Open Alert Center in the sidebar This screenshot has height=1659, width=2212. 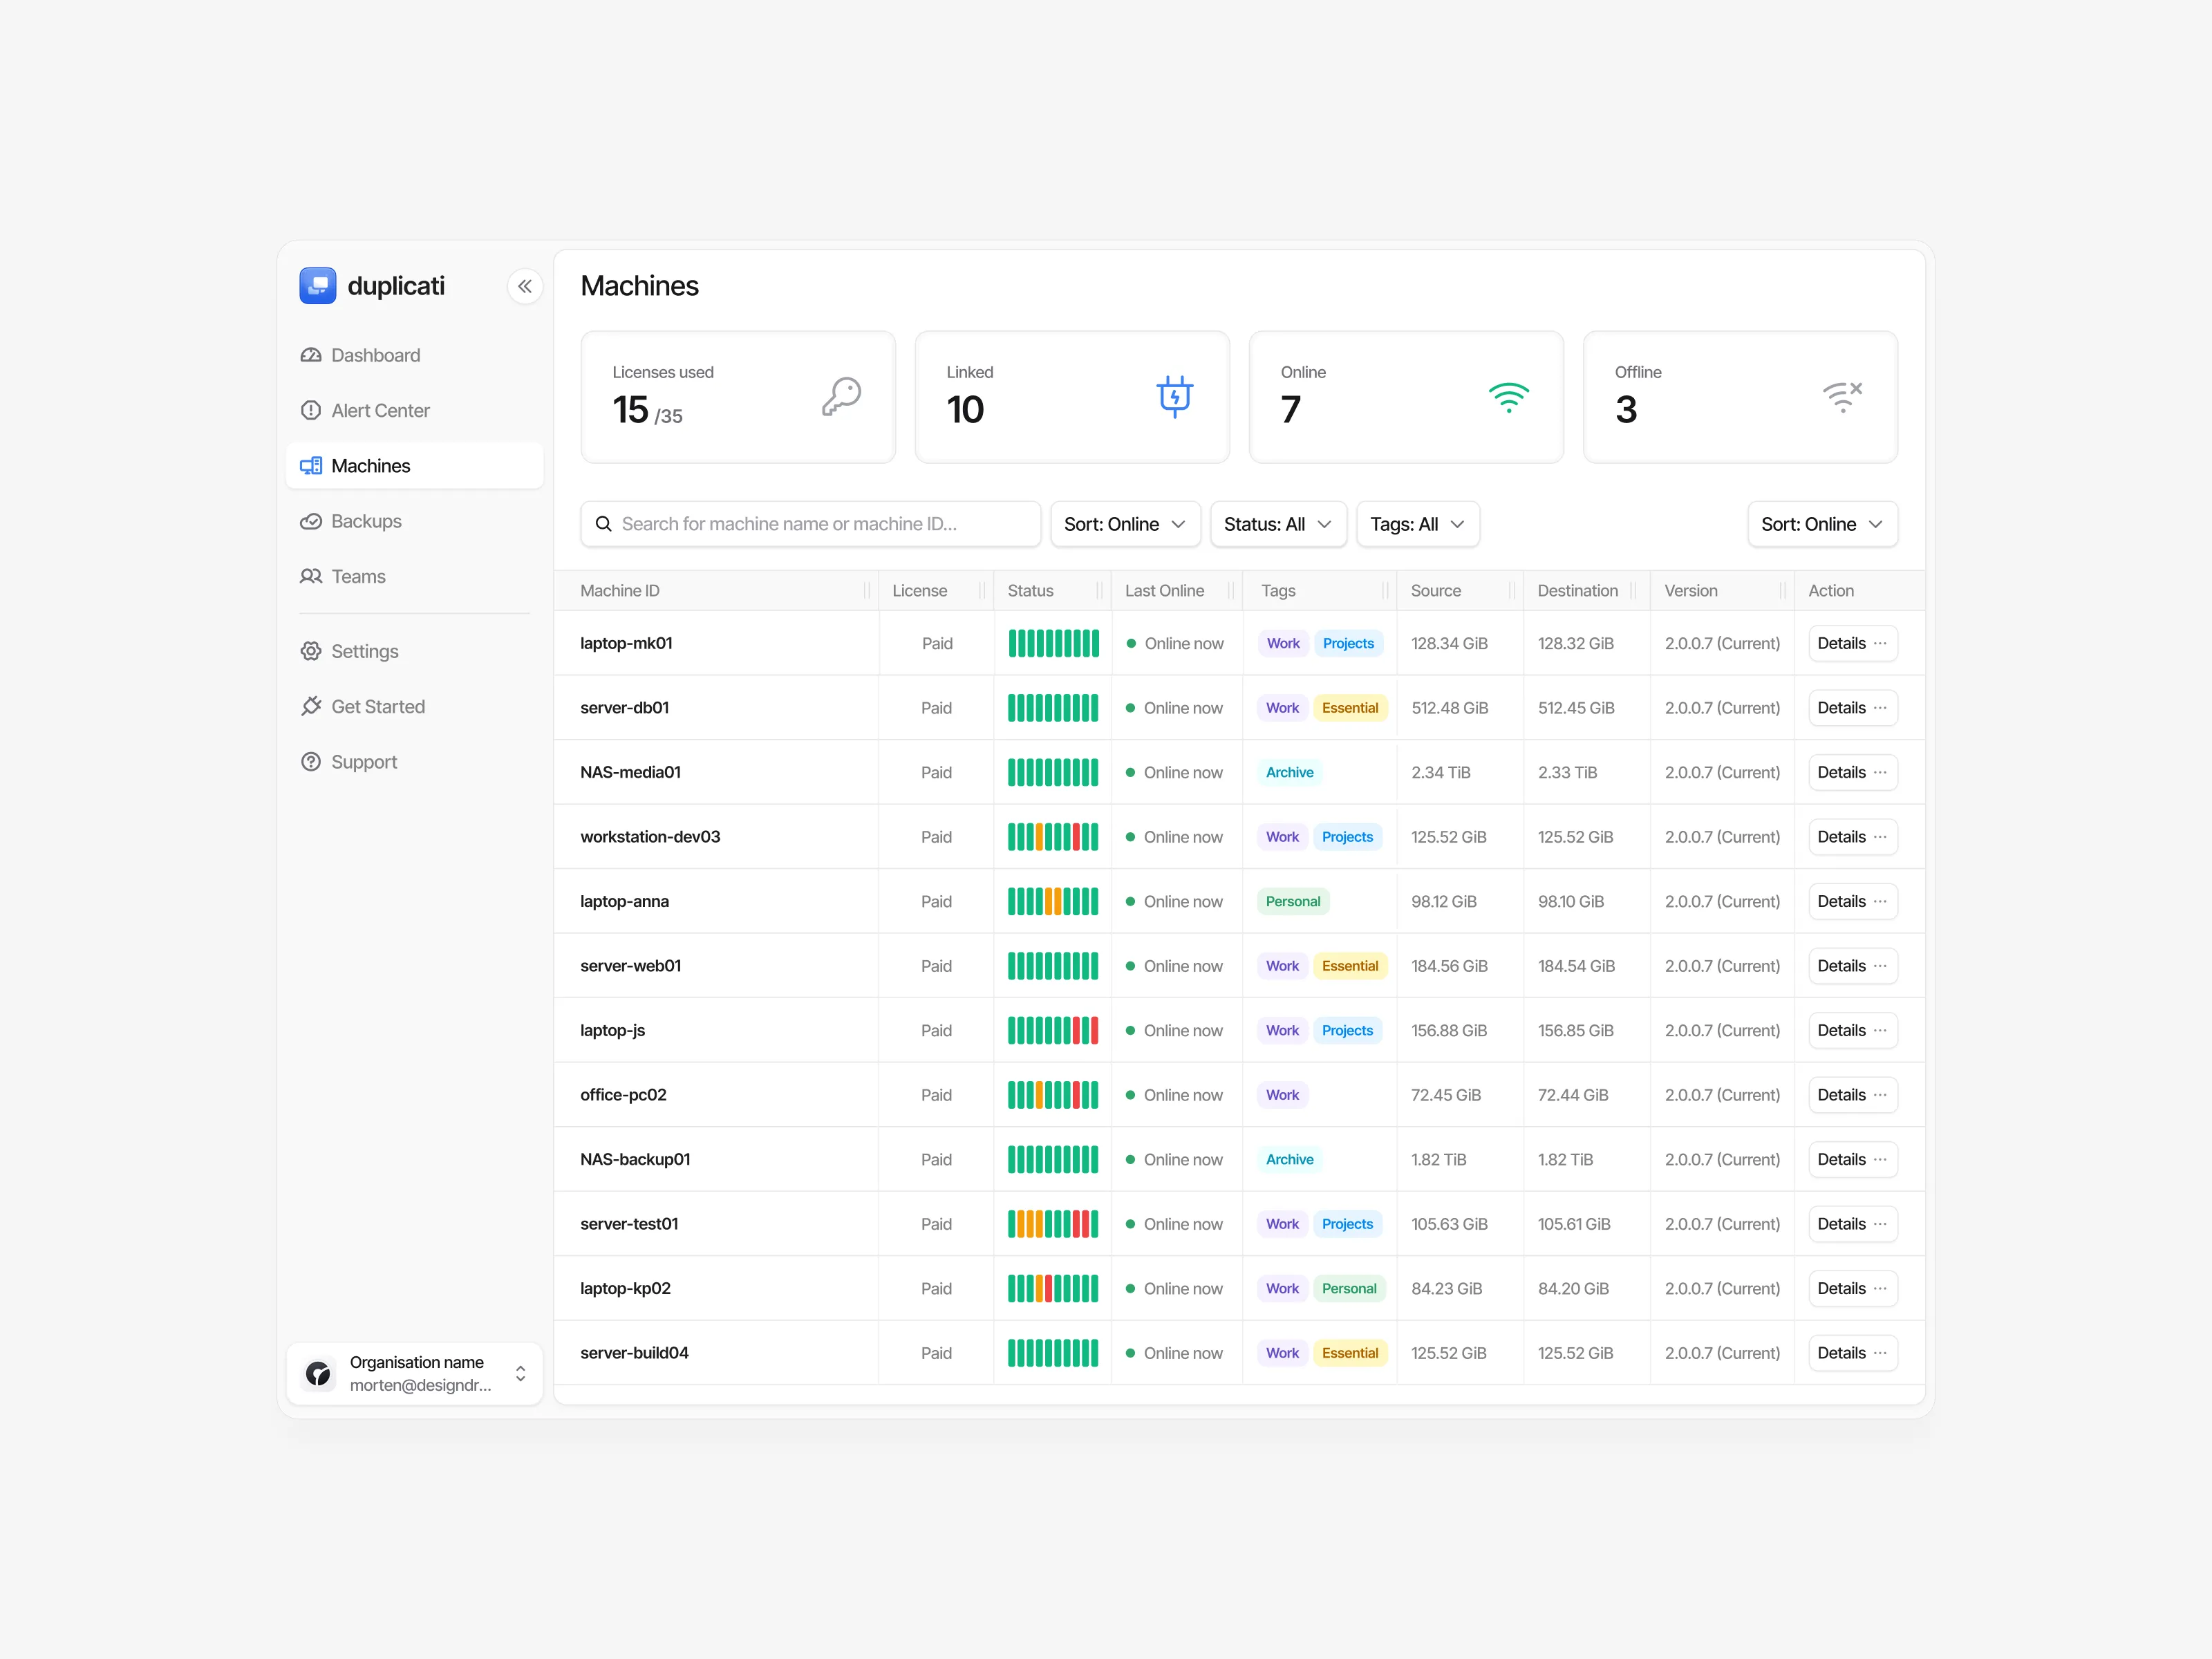point(380,411)
